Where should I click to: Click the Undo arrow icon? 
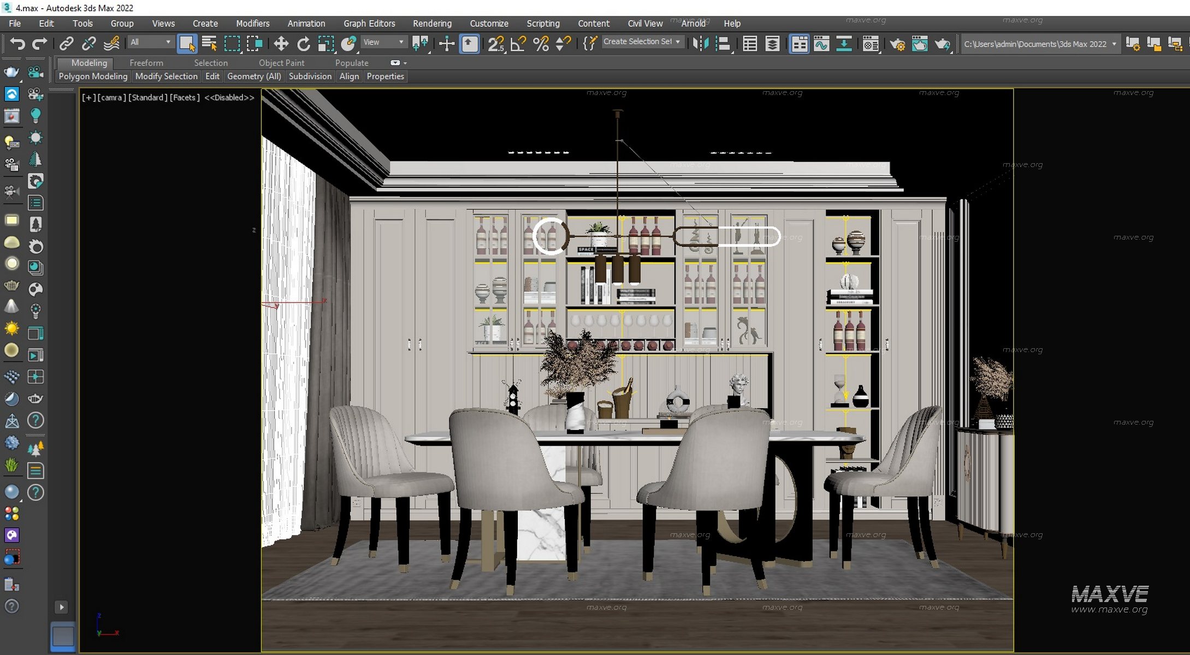point(17,44)
